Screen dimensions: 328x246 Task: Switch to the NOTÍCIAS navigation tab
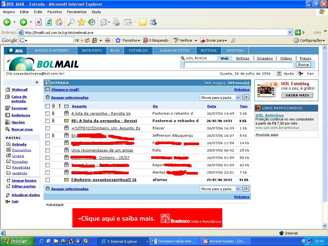209,50
